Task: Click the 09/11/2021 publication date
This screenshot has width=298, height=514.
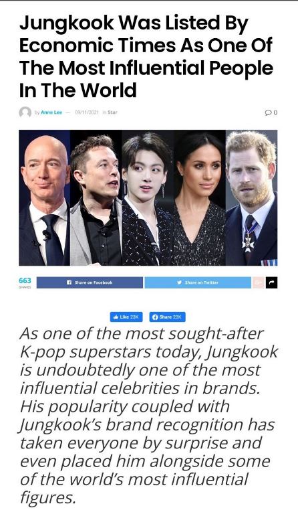Action: click(x=87, y=112)
